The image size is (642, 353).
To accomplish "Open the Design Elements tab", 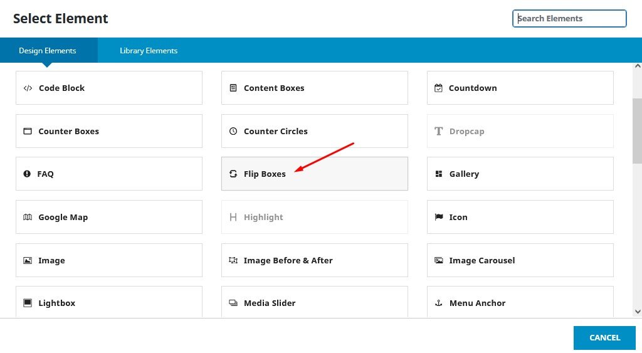I will click(x=48, y=51).
